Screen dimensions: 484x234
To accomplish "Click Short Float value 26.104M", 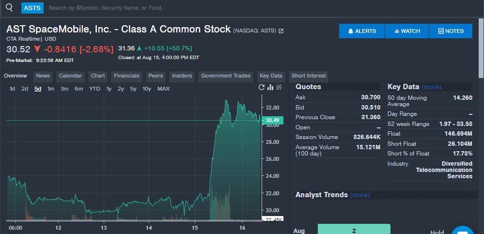I will point(460,144).
